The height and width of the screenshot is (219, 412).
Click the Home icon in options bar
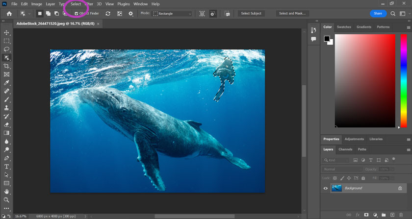(x=9, y=14)
